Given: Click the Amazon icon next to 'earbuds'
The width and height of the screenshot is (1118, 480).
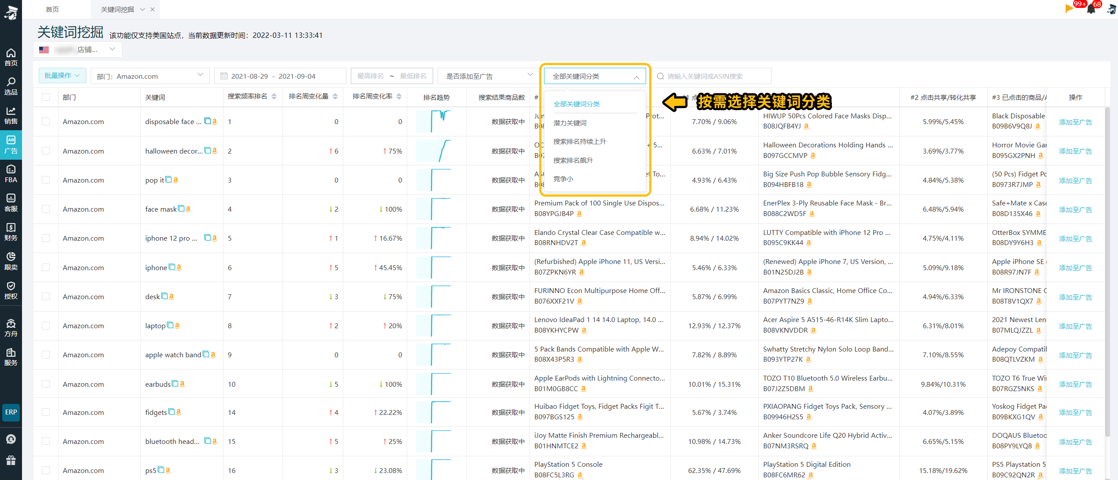Looking at the screenshot, I should point(182,384).
